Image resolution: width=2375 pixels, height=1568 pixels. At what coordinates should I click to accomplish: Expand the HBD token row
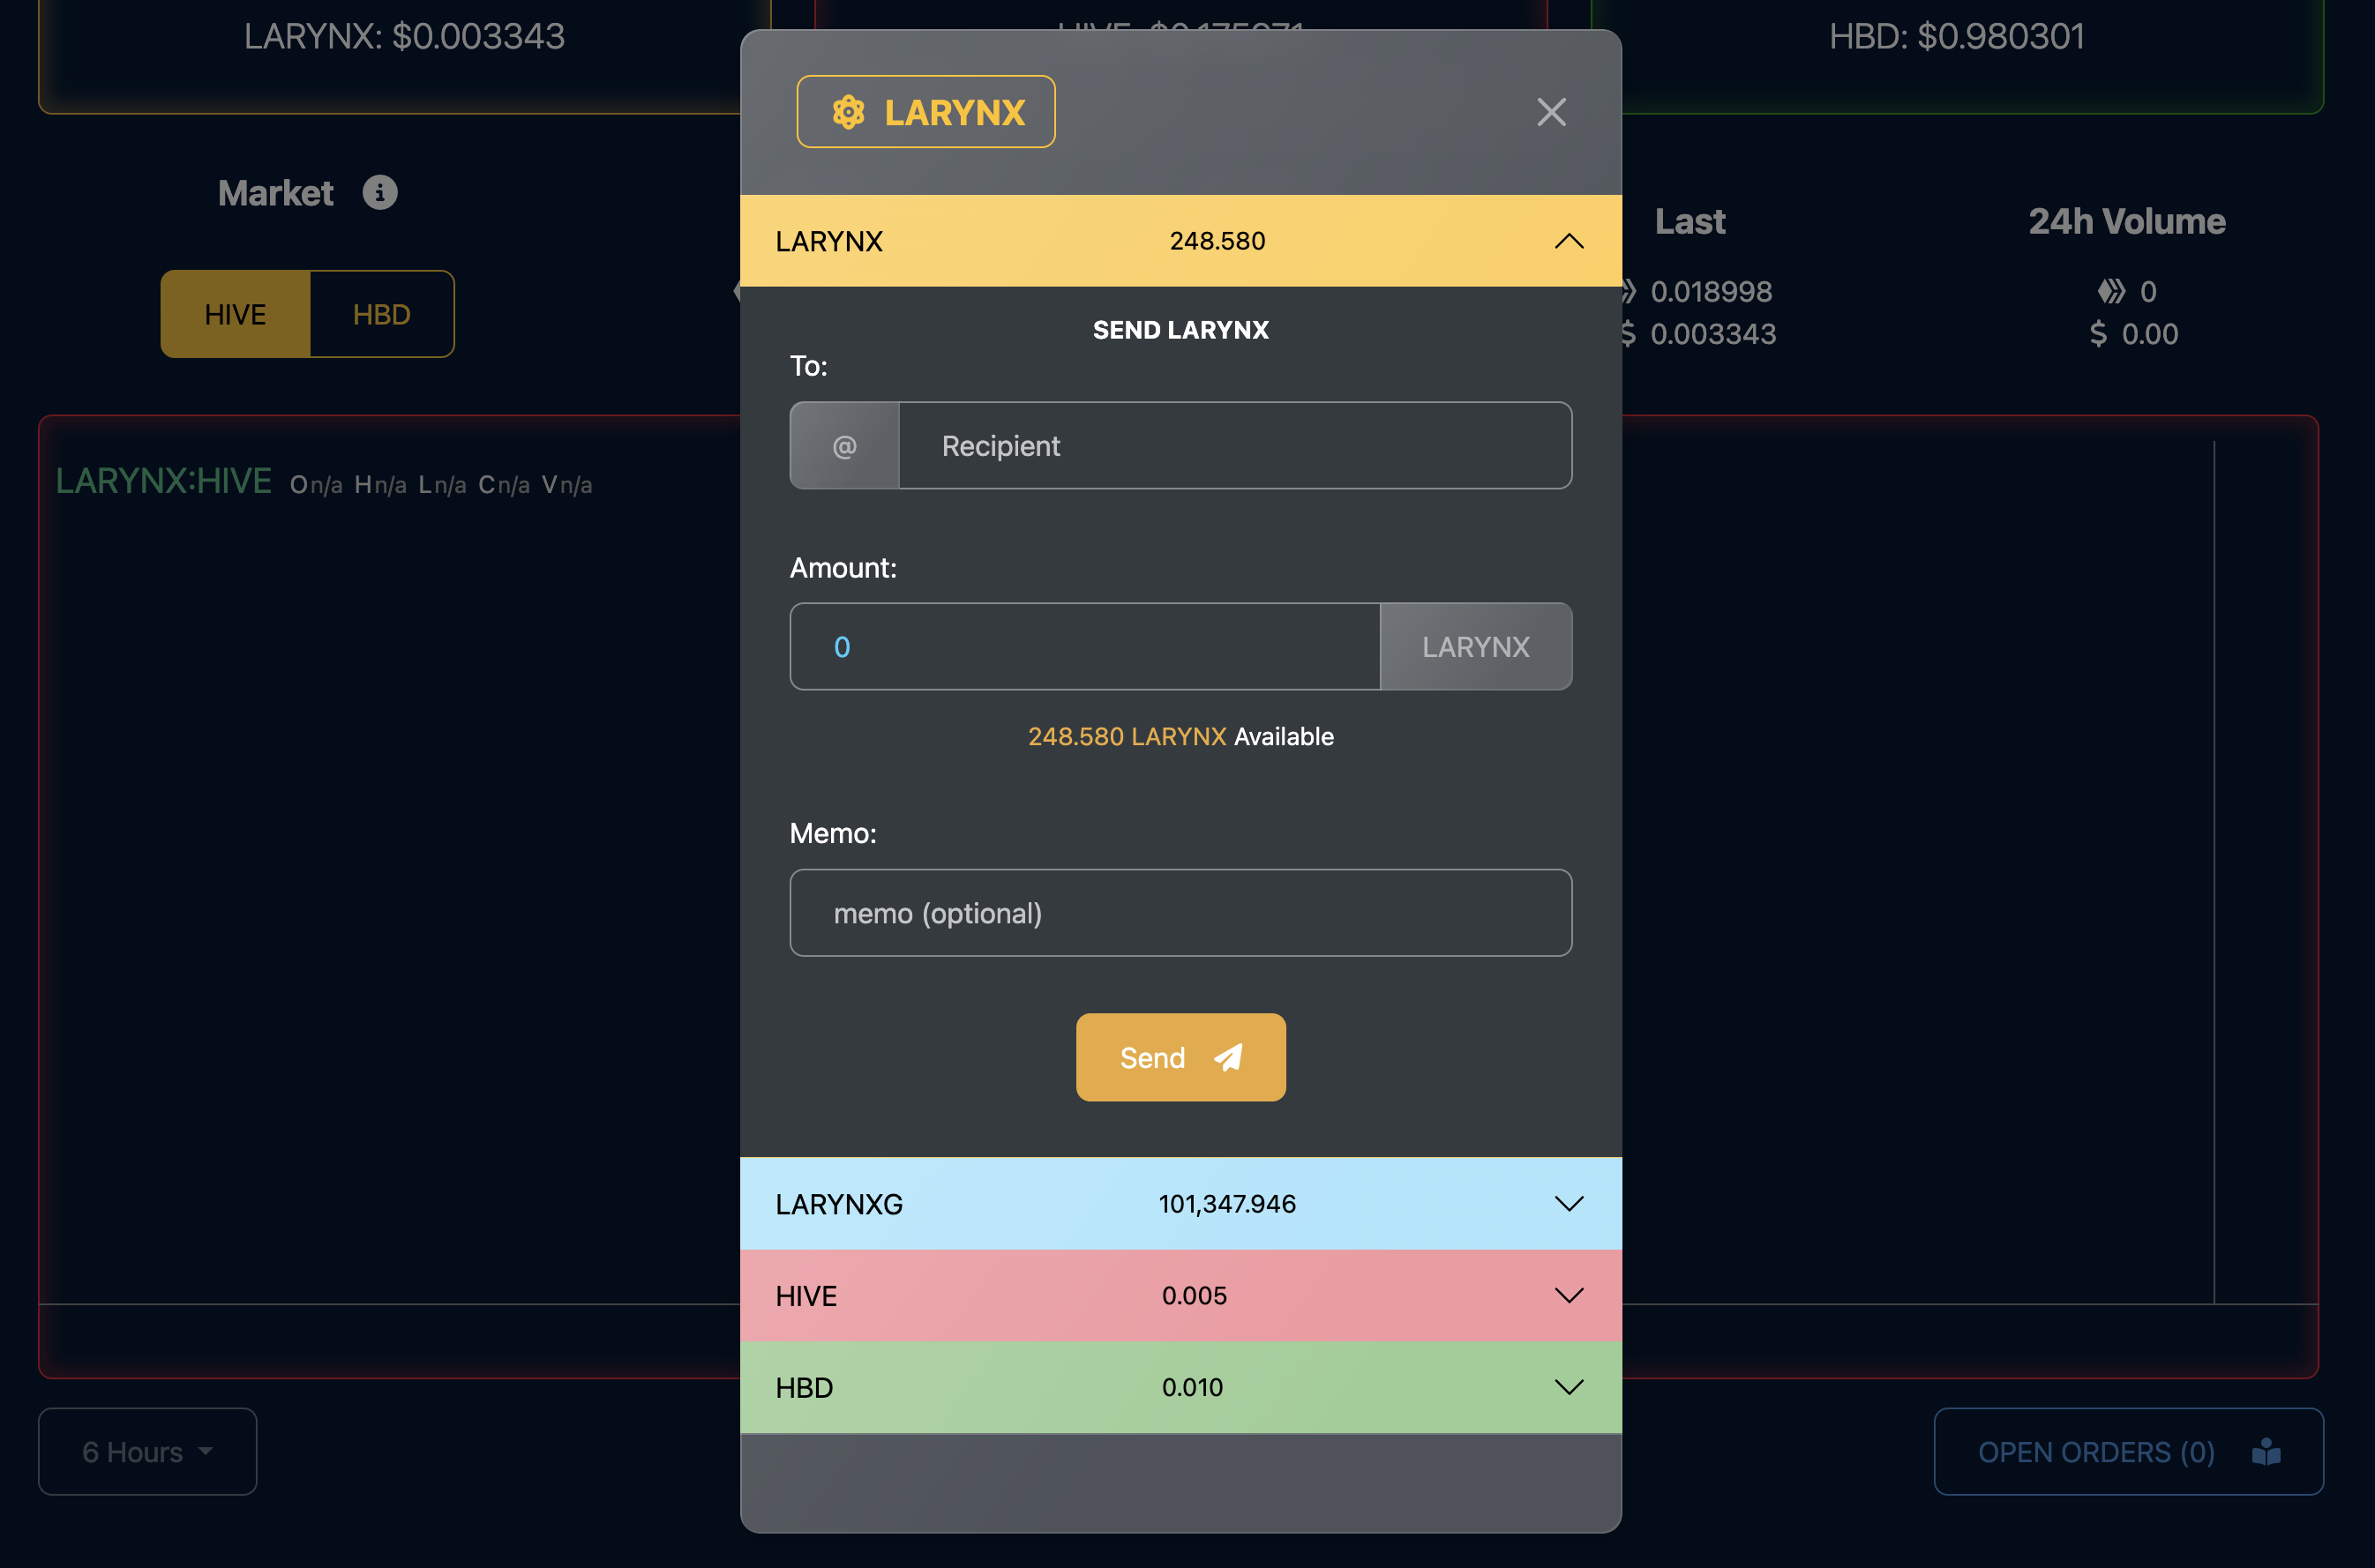(1570, 1385)
